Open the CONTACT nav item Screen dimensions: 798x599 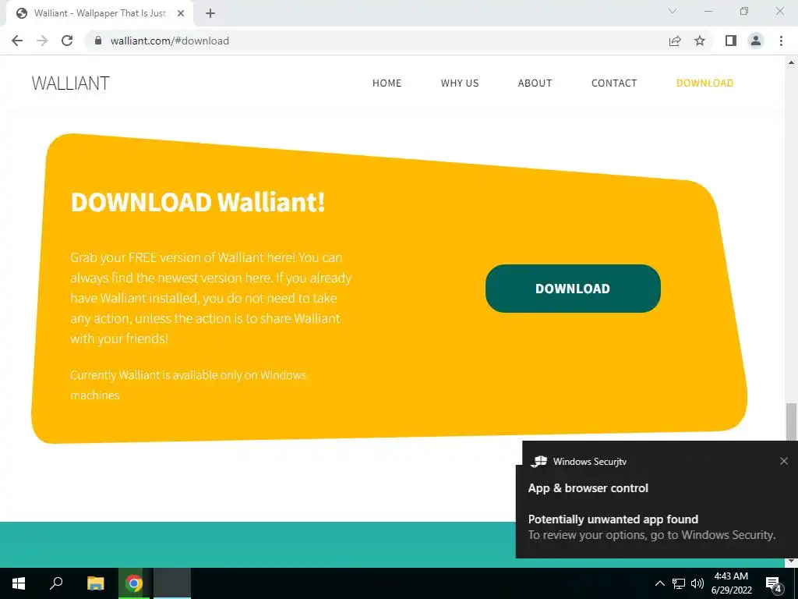click(x=614, y=83)
